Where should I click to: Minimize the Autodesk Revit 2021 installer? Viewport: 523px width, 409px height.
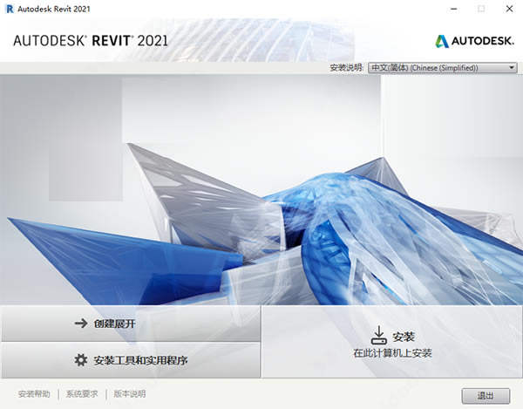454,9
